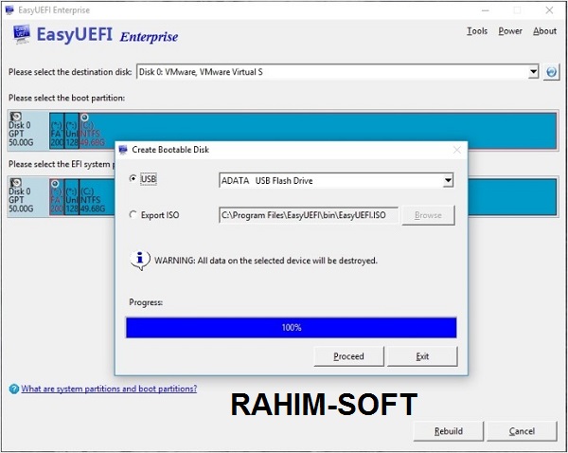Click the Create Bootable Disk dialog title icon

[x=123, y=150]
